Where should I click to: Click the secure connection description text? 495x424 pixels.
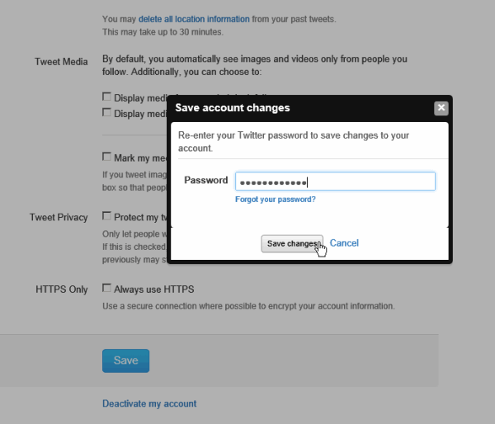point(248,306)
